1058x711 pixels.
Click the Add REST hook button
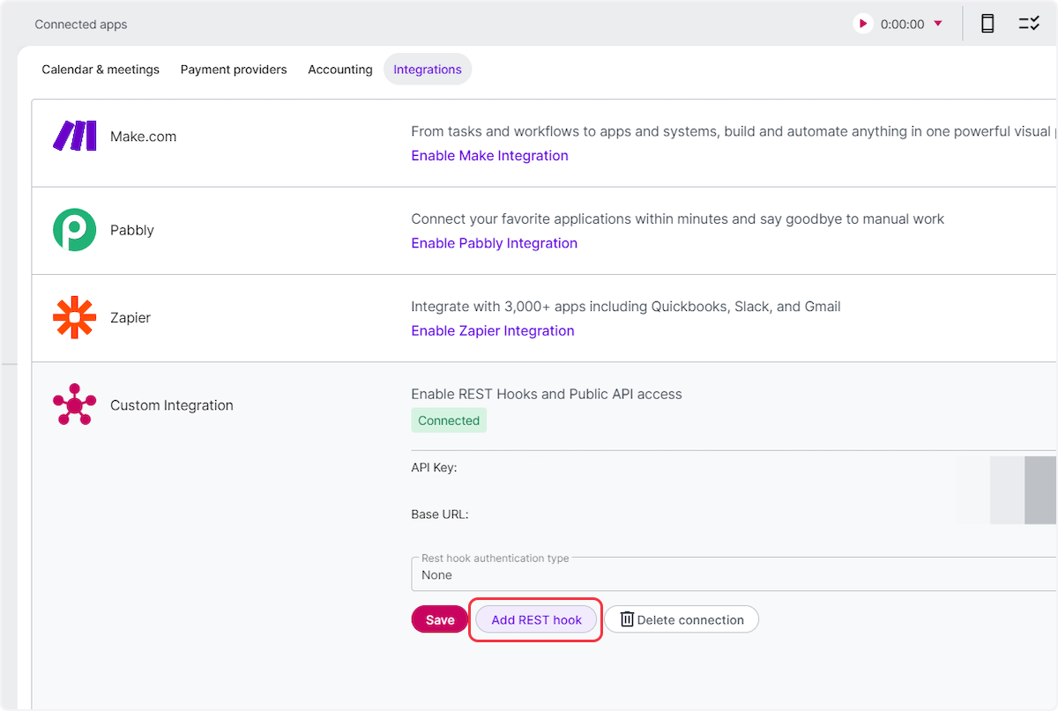(x=536, y=619)
